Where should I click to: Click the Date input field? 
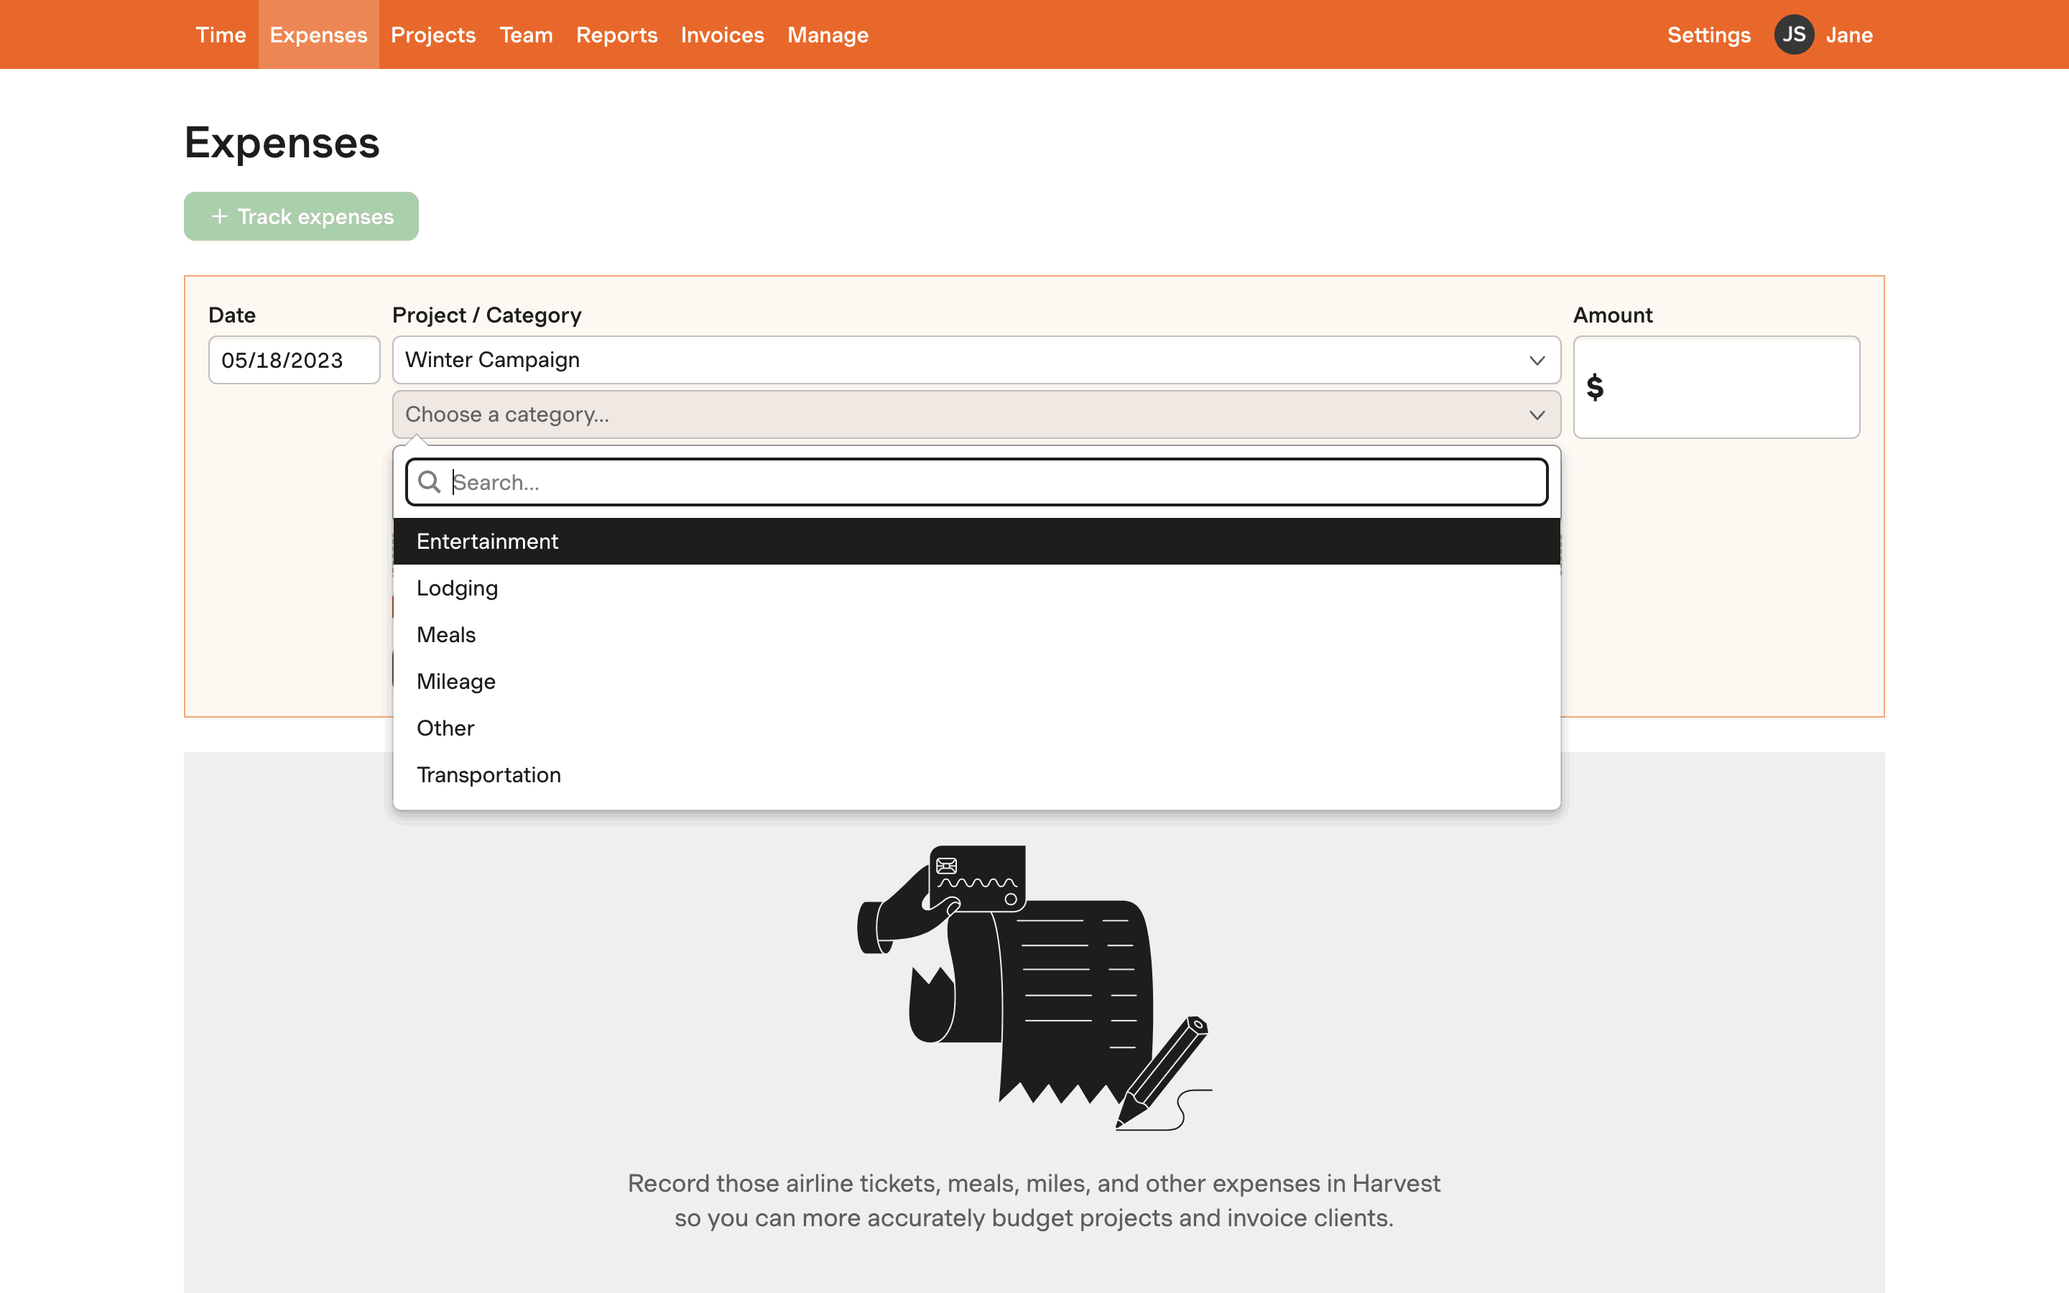pyautogui.click(x=293, y=360)
